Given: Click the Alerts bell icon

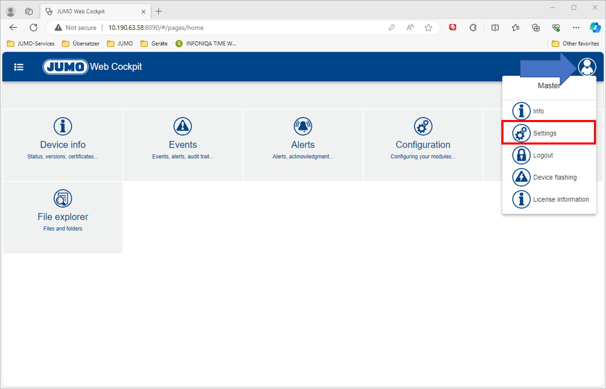Looking at the screenshot, I should click(x=303, y=126).
